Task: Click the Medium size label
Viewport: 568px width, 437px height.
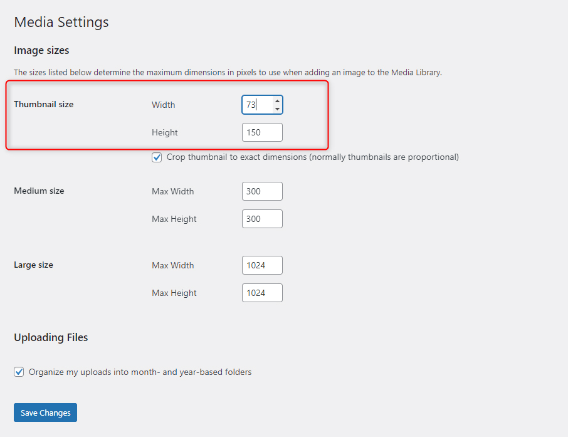Action: (39, 191)
